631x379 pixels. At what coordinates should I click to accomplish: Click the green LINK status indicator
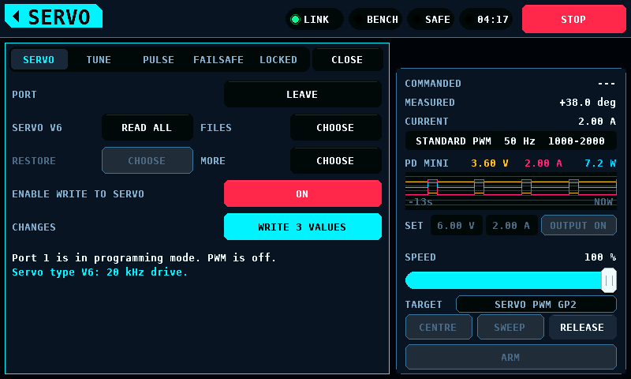(x=314, y=19)
